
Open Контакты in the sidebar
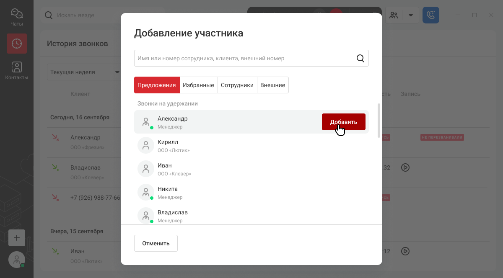click(17, 70)
